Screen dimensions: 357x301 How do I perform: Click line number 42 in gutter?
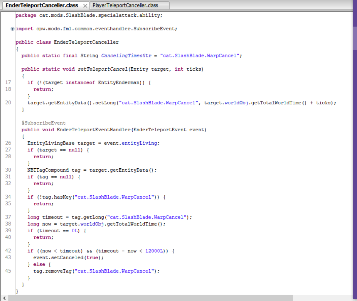(8, 251)
